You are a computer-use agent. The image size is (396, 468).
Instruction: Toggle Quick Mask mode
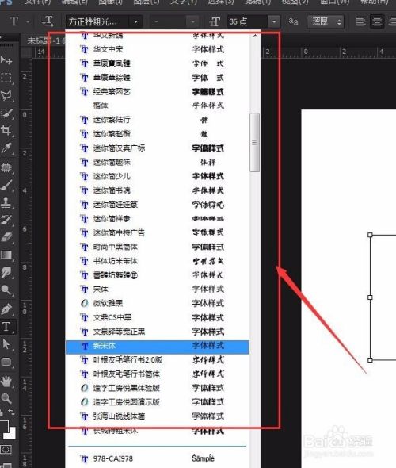pos(6,449)
